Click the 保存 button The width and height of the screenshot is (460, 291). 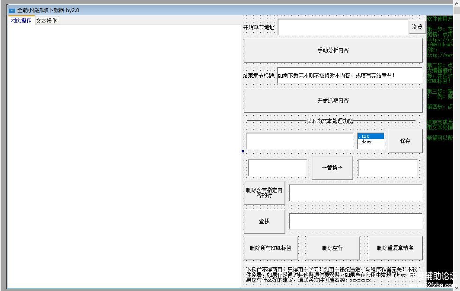coord(406,141)
